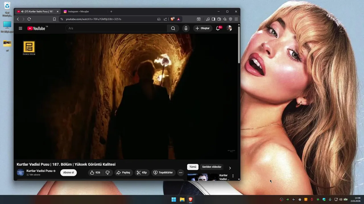
Task: Open site settings icon beside URL
Action: [62, 19]
